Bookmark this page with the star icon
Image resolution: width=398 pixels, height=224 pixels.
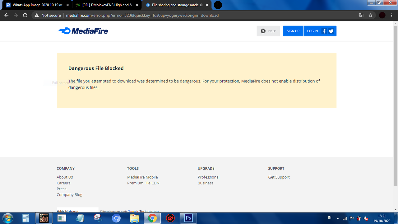point(371,15)
